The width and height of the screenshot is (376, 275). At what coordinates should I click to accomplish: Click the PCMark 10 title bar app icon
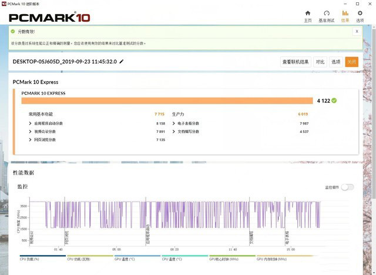click(4, 4)
